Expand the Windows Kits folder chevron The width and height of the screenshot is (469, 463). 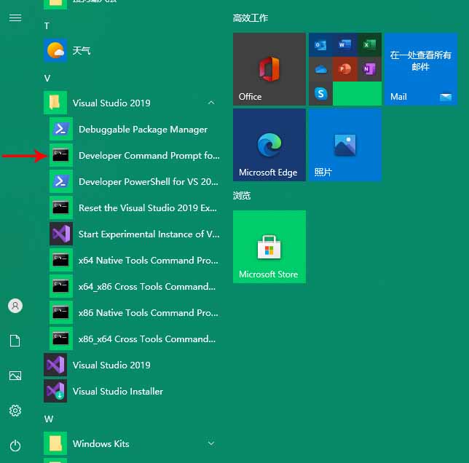tap(211, 443)
